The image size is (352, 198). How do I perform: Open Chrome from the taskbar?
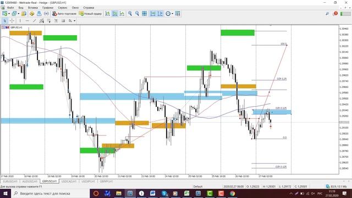pos(232,193)
